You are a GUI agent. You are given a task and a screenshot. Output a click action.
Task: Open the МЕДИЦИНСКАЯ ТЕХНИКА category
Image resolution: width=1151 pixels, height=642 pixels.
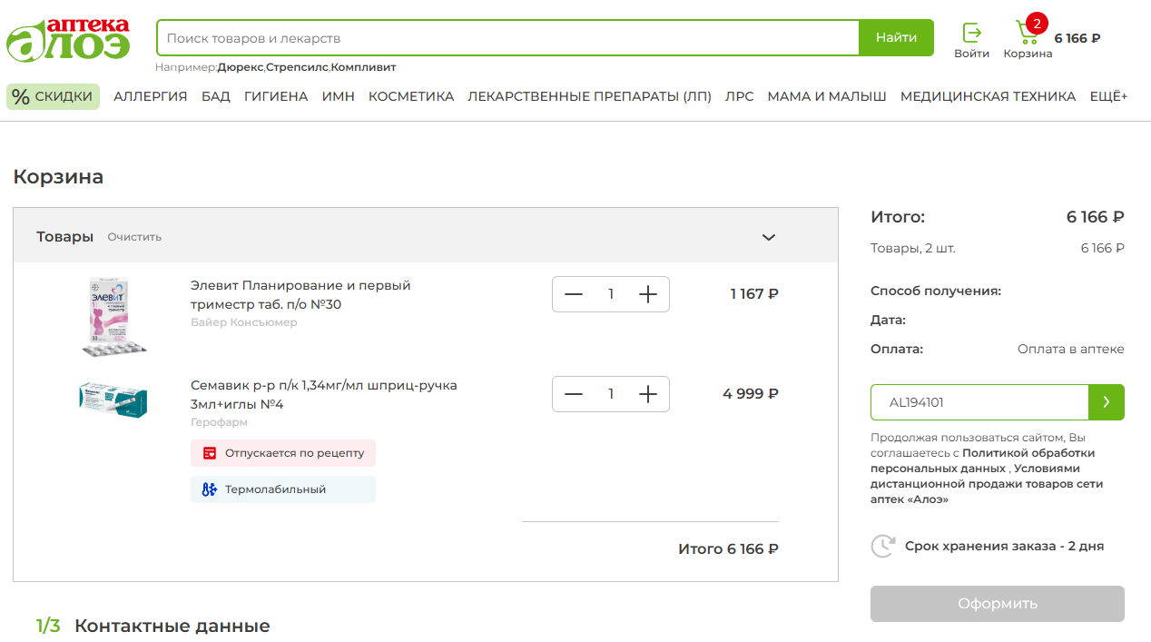click(988, 96)
